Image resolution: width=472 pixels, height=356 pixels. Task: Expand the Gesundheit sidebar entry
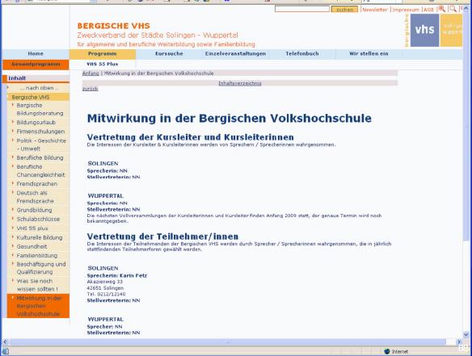click(32, 246)
